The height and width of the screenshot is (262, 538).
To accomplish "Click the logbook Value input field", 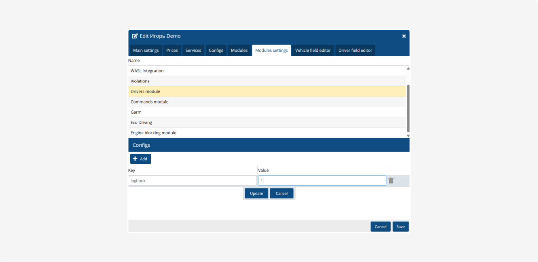I will (x=322, y=181).
